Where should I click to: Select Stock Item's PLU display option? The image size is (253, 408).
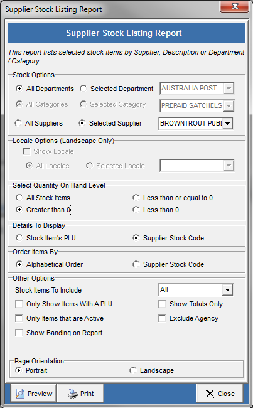click(19, 238)
